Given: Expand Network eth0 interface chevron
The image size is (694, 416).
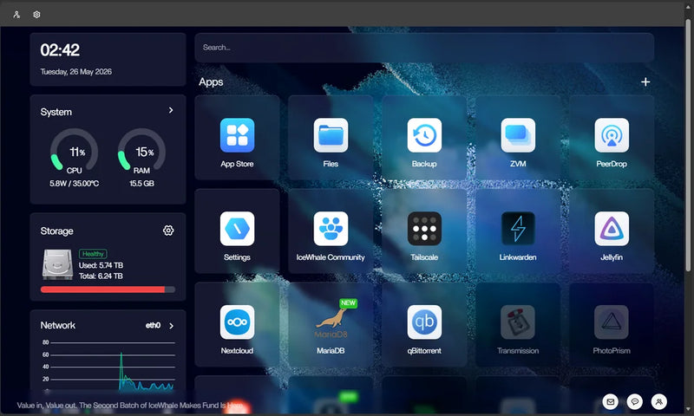Looking at the screenshot, I should 171,326.
